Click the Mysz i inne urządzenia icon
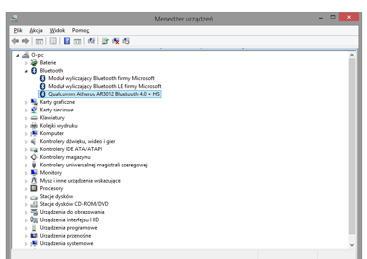The height and width of the screenshot is (259, 367). [x=34, y=181]
